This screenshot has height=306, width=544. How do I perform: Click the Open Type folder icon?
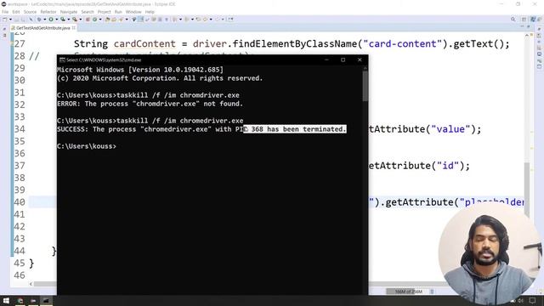[x=108, y=20]
